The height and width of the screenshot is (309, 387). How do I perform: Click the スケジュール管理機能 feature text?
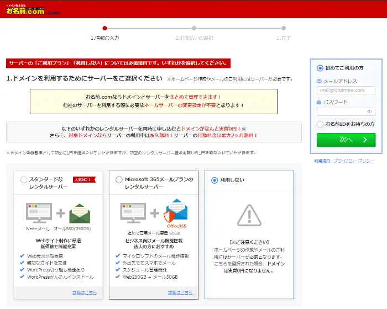tap(144, 270)
